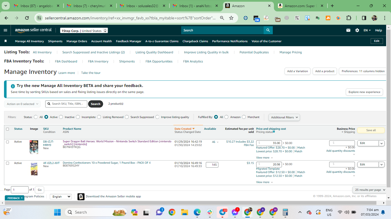
Task: Go back to the previous page
Action: coord(7,18)
